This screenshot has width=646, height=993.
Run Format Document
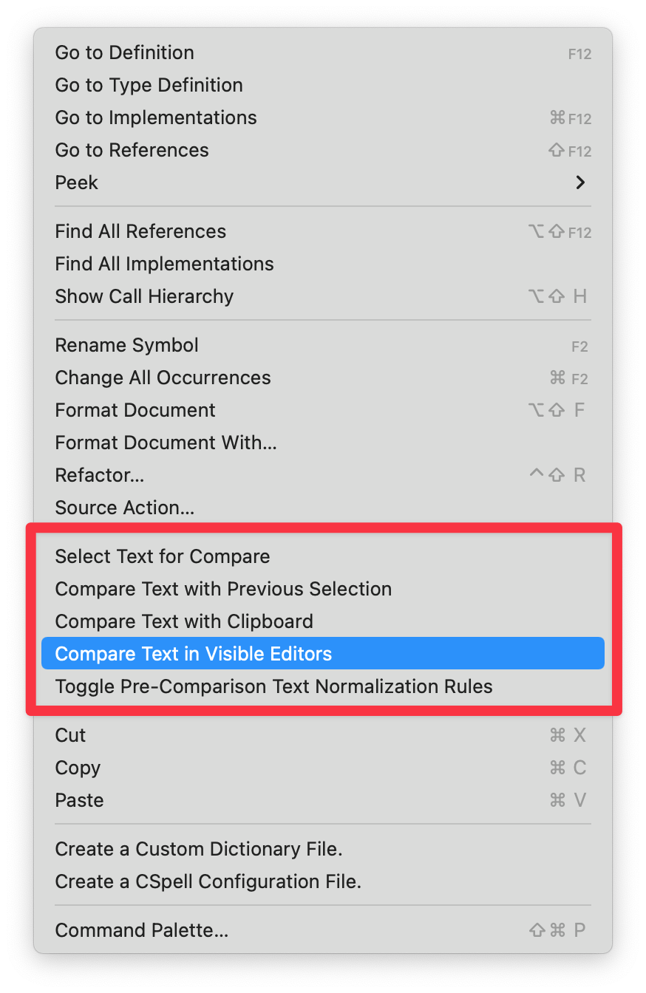click(x=323, y=410)
